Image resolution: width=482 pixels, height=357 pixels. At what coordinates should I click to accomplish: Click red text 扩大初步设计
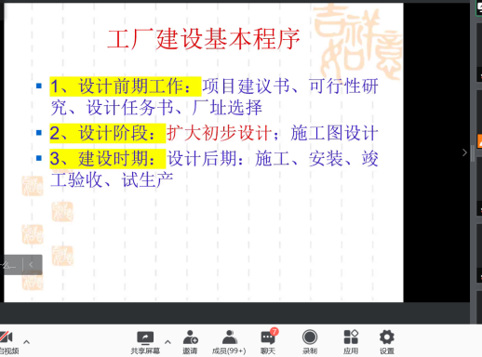220,133
